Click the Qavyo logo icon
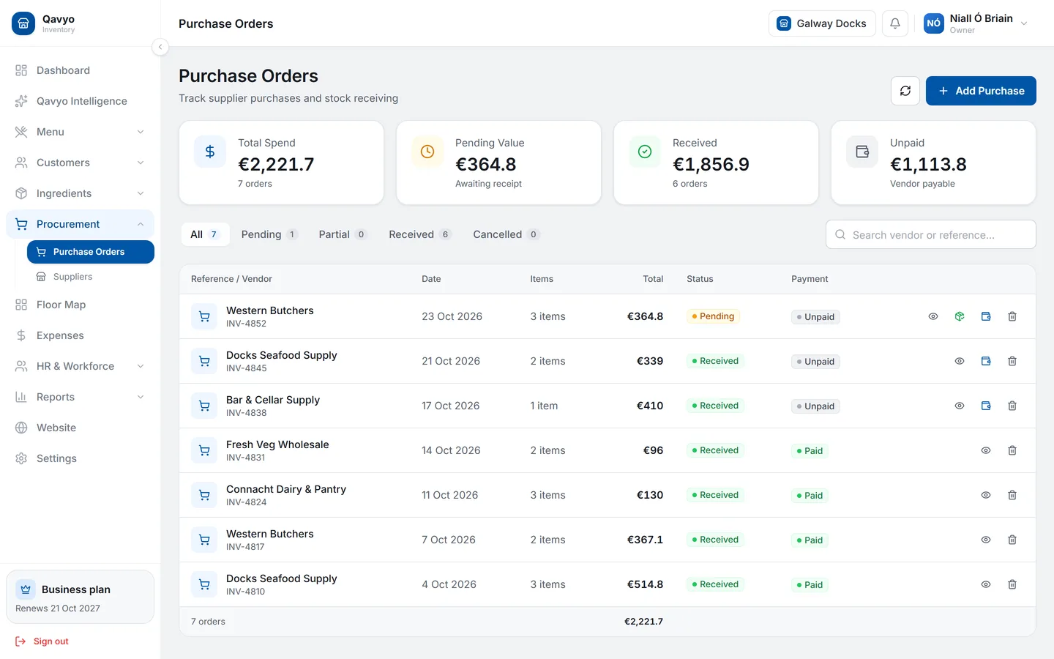The height and width of the screenshot is (659, 1054). tap(23, 23)
